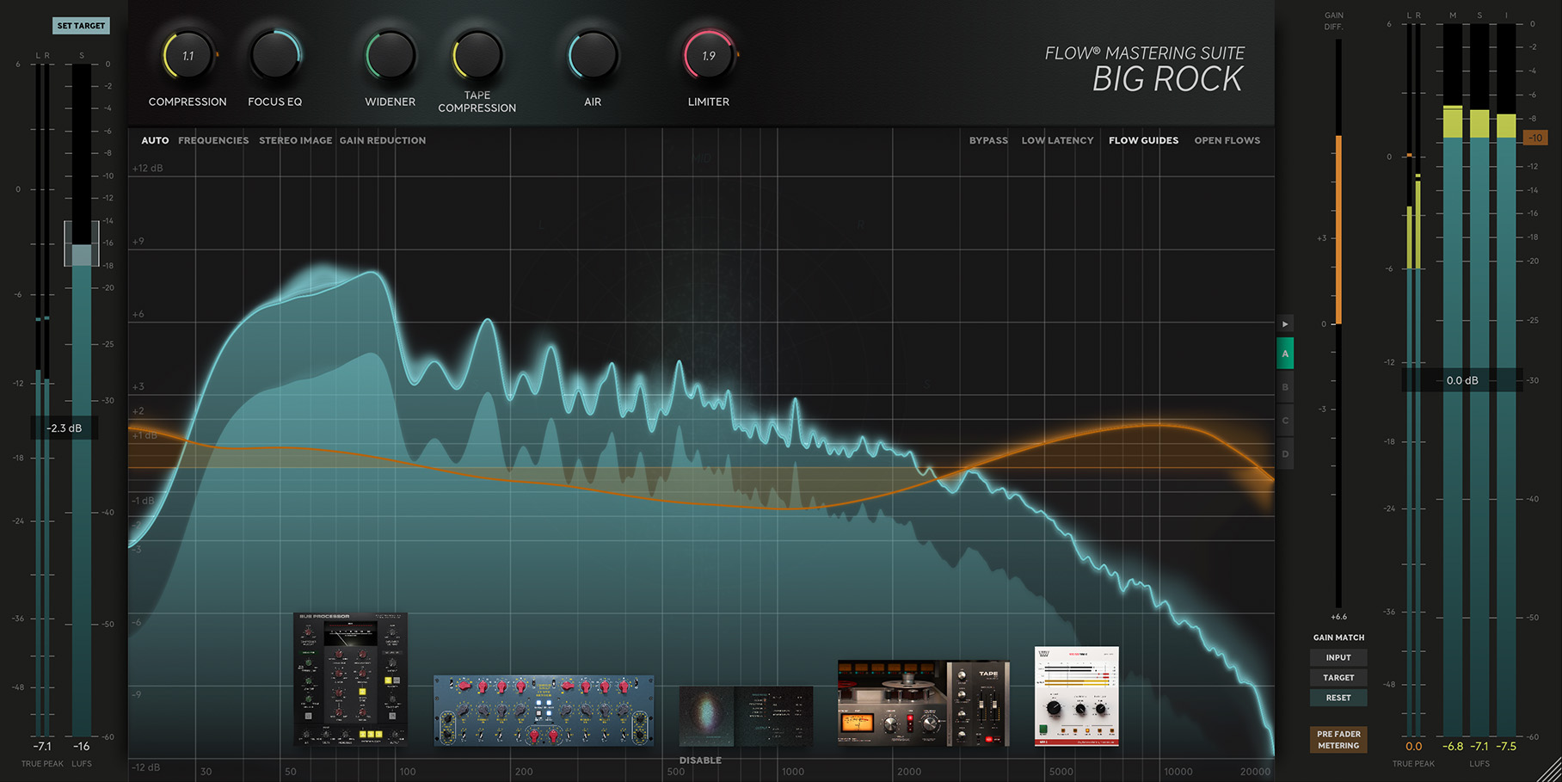Viewport: 1562px width, 782px height.
Task: Click the Set Target button
Action: click(81, 26)
